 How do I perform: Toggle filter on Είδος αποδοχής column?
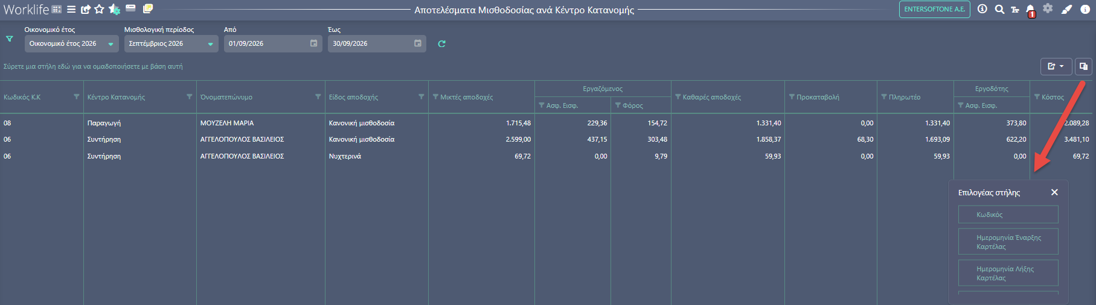click(421, 96)
